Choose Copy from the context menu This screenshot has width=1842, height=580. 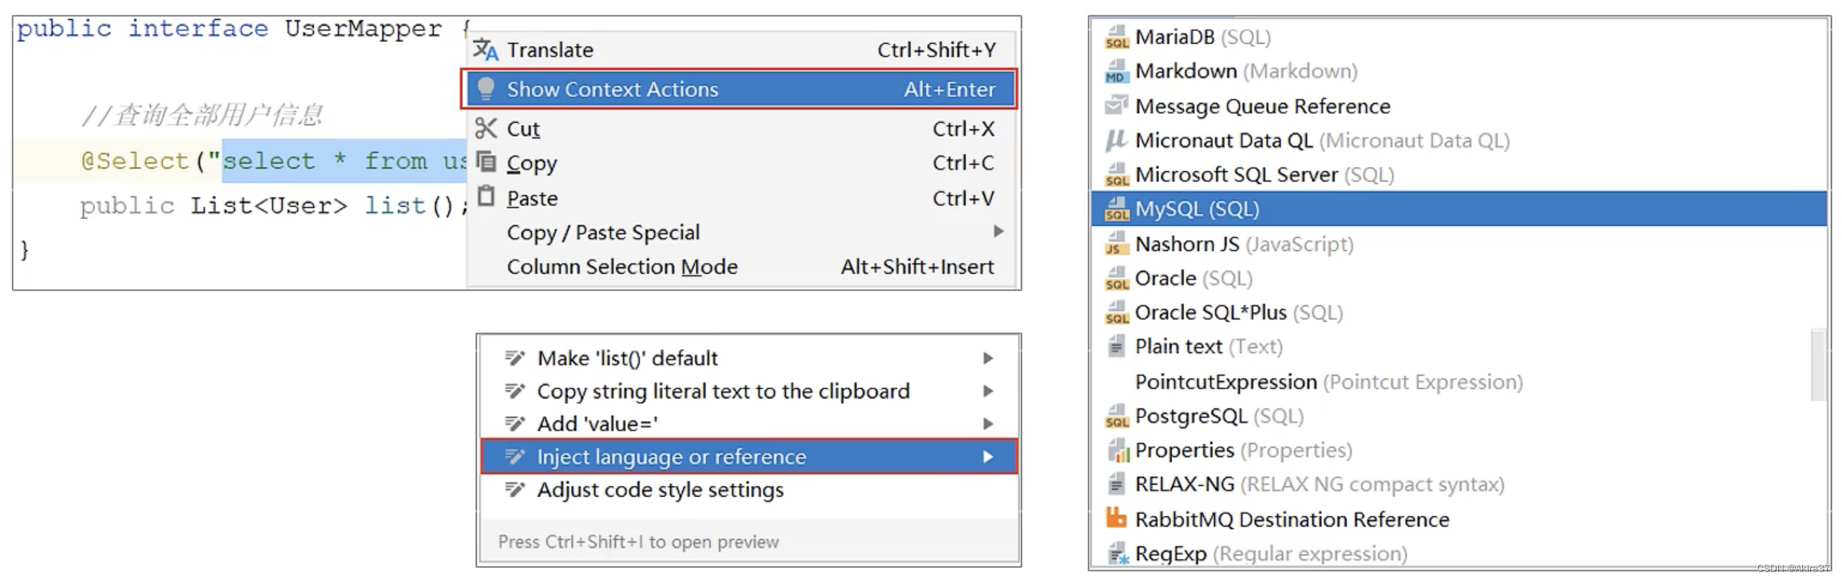[x=740, y=163]
